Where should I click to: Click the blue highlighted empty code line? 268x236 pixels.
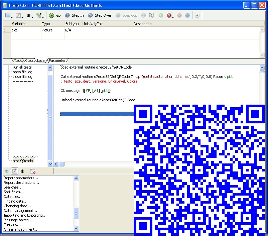97,114
